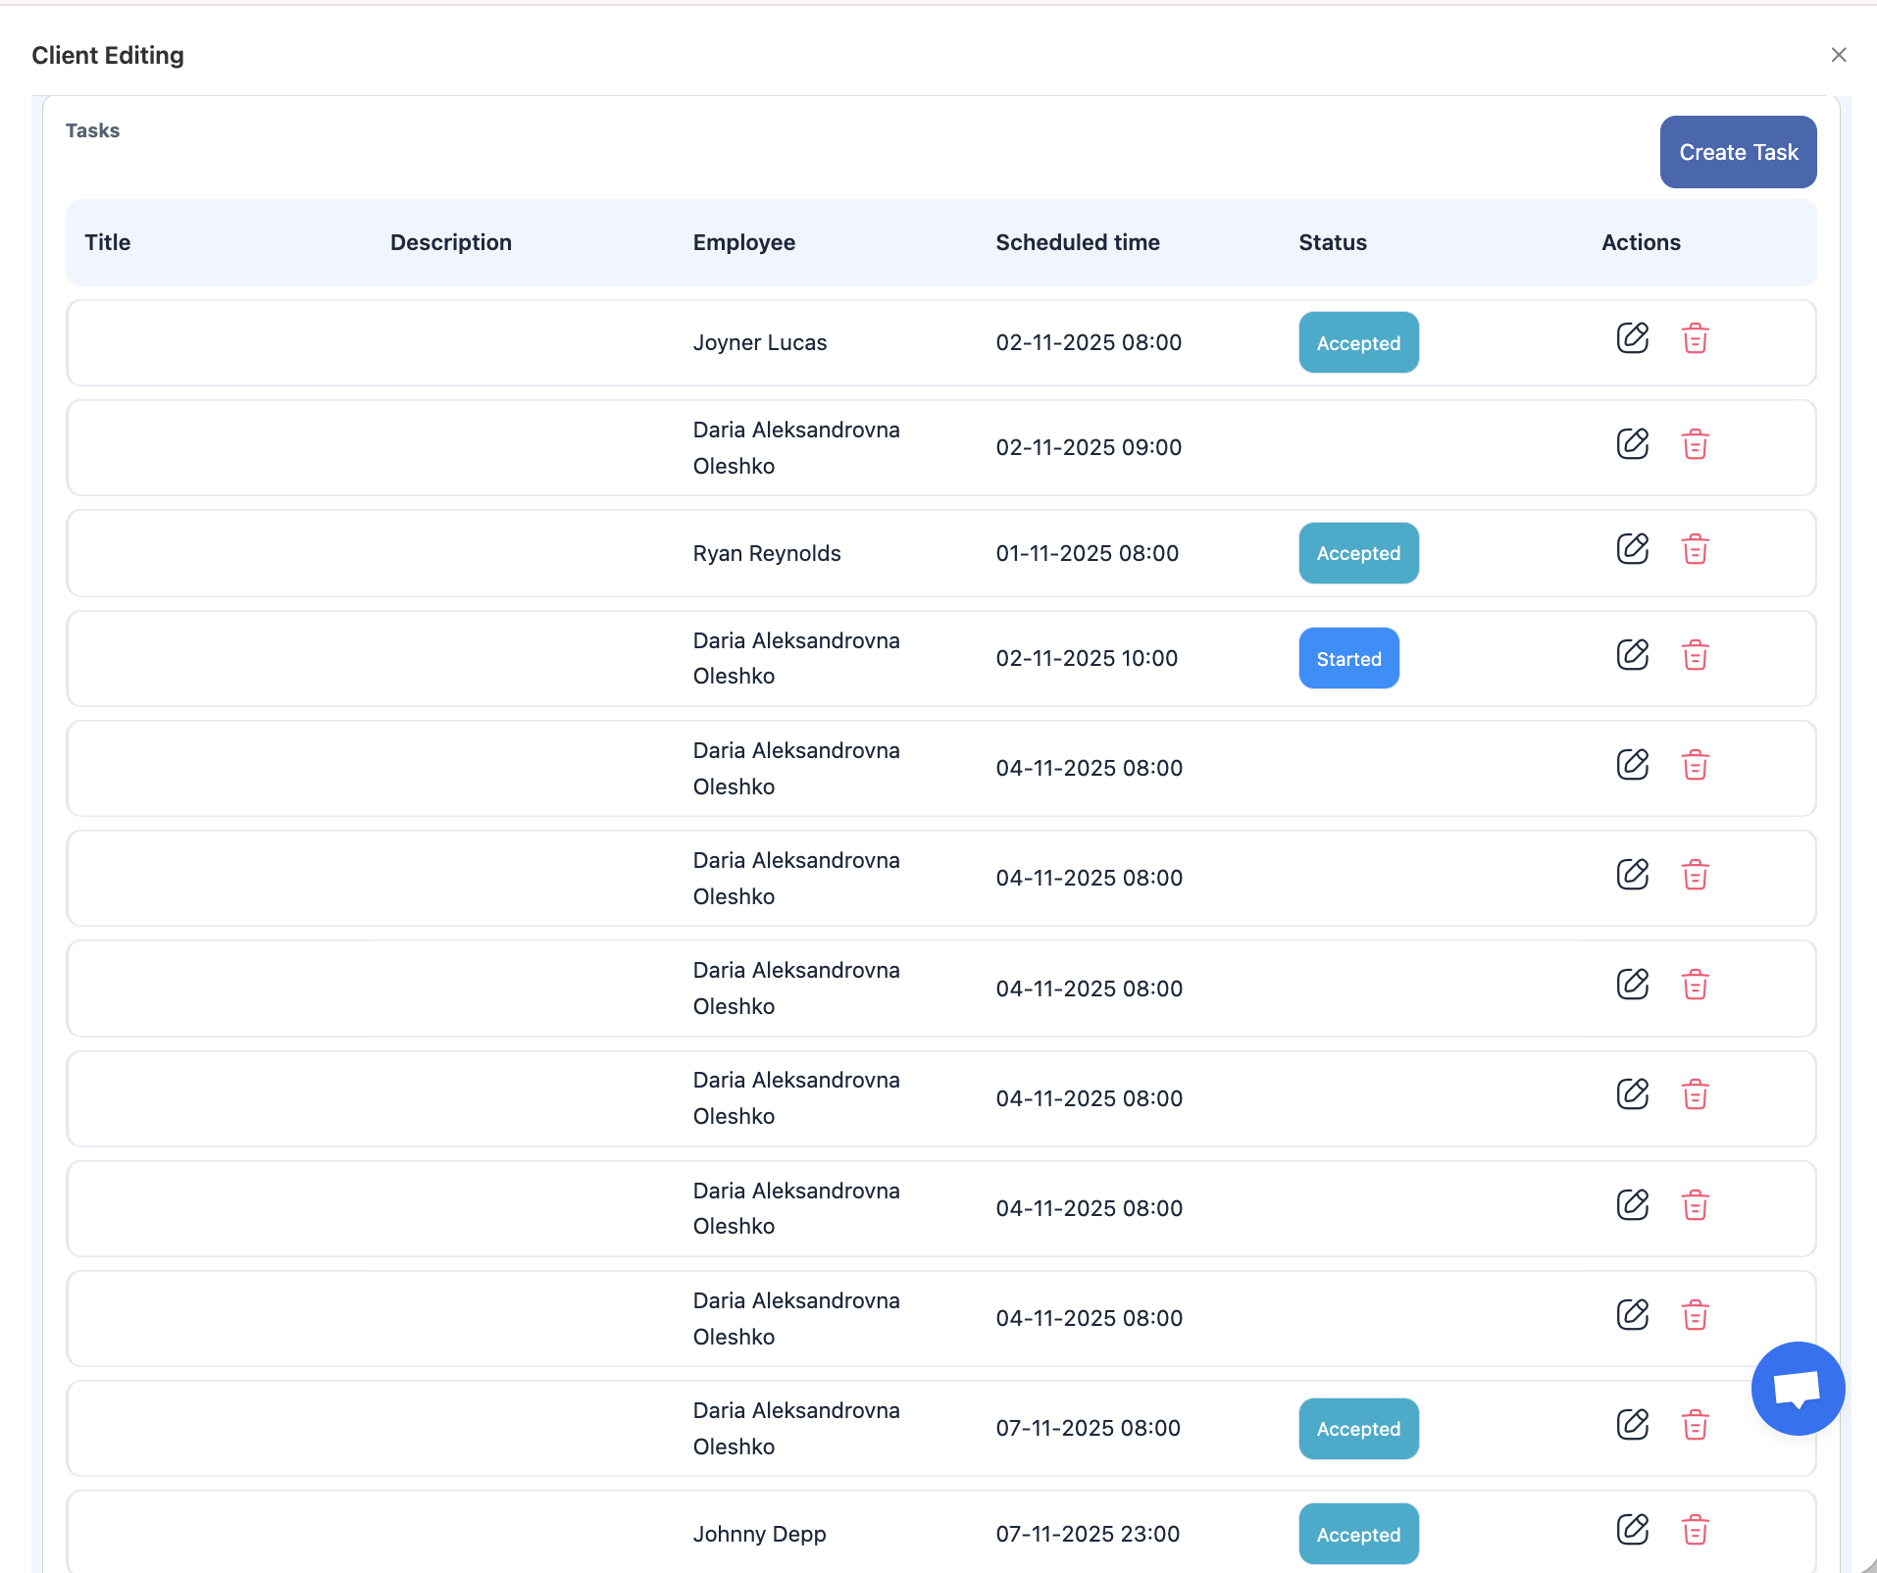The height and width of the screenshot is (1573, 1877).
Task: Delete Joyner Lucas task
Action: coord(1695,338)
